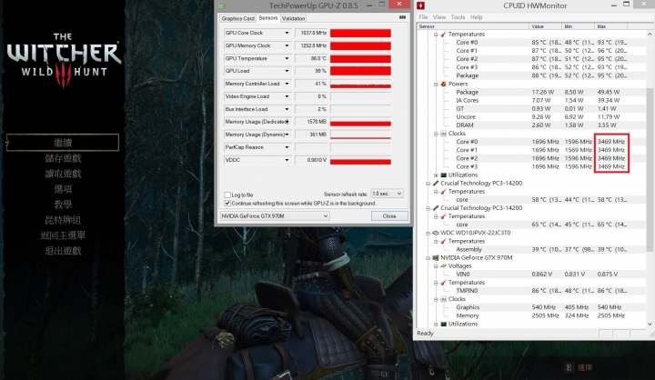
Task: Open the Tools menu in HWMonitor
Action: [x=458, y=17]
